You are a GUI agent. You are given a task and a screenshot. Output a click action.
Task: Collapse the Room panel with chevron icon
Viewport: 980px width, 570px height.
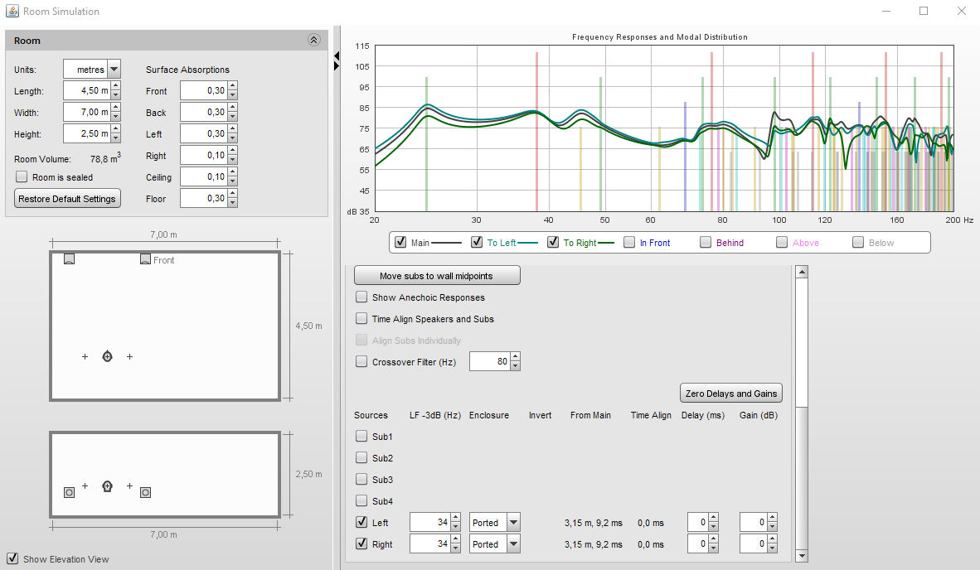pos(313,40)
